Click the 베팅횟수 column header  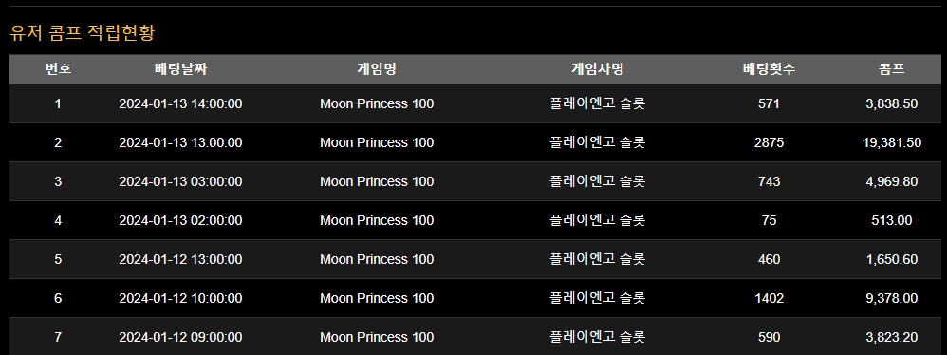pyautogui.click(x=769, y=69)
